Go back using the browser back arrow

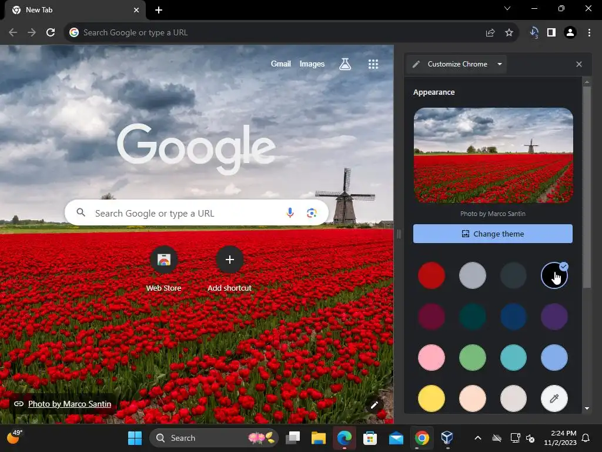tap(13, 33)
